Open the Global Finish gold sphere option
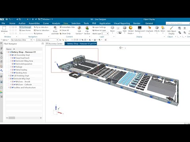 [131, 30]
